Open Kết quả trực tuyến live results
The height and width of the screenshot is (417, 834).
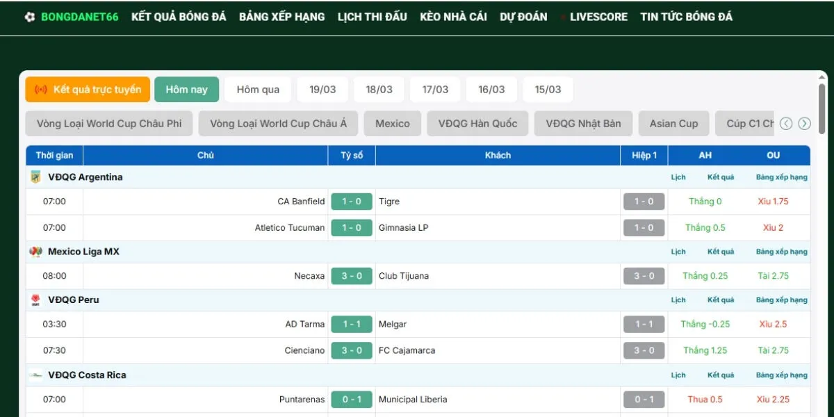[88, 90]
